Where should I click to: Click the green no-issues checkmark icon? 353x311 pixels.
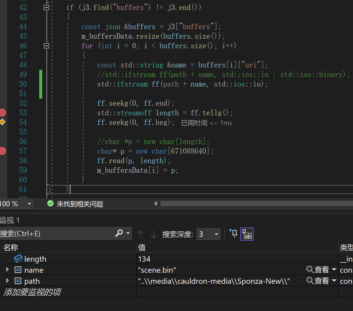50,204
